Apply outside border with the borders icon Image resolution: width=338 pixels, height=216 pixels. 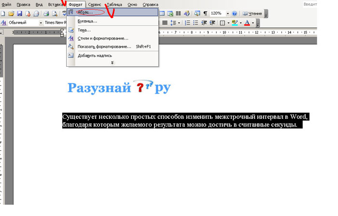pos(223,23)
